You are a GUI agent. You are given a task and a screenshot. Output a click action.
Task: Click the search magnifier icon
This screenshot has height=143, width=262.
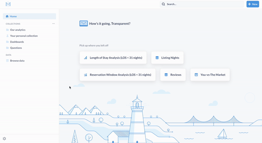tap(163, 4)
